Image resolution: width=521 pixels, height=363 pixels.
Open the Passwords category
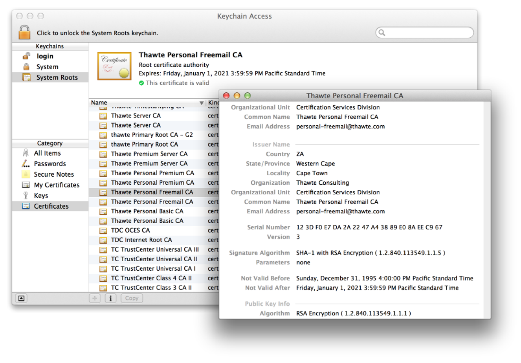(x=50, y=164)
